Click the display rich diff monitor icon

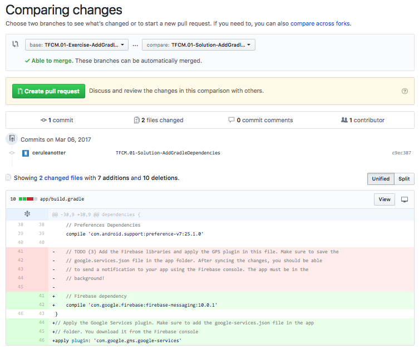point(405,199)
